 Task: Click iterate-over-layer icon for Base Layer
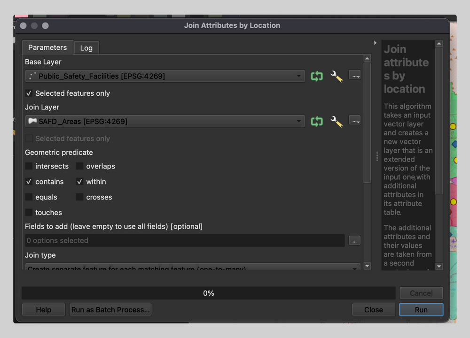[317, 76]
